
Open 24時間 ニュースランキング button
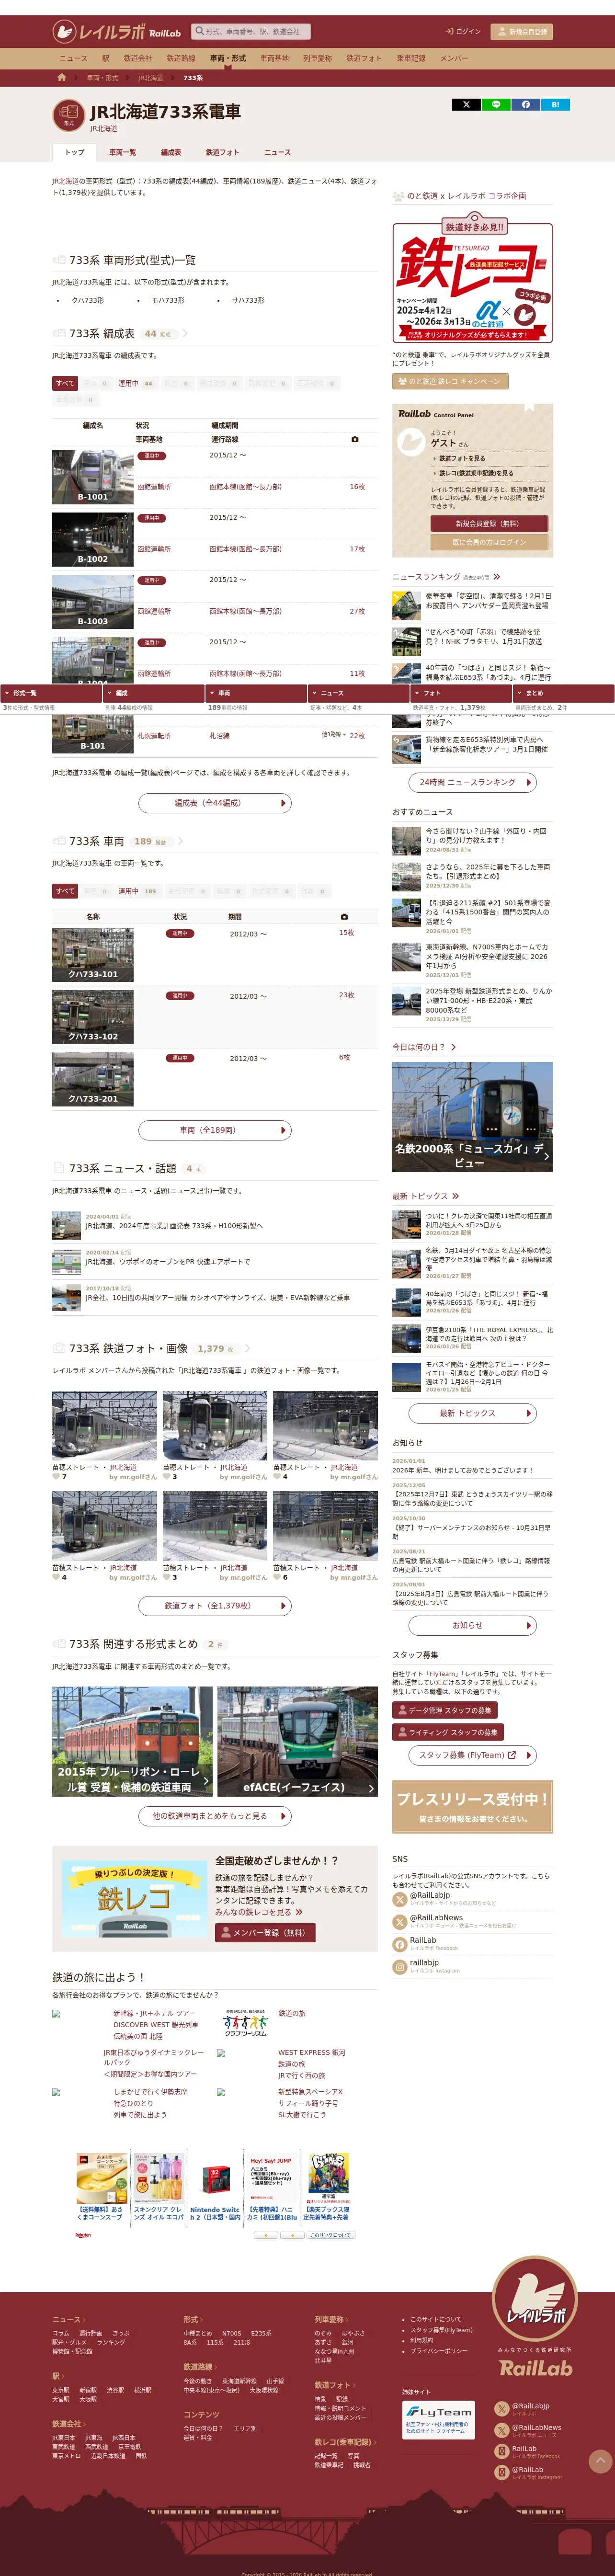tap(472, 782)
